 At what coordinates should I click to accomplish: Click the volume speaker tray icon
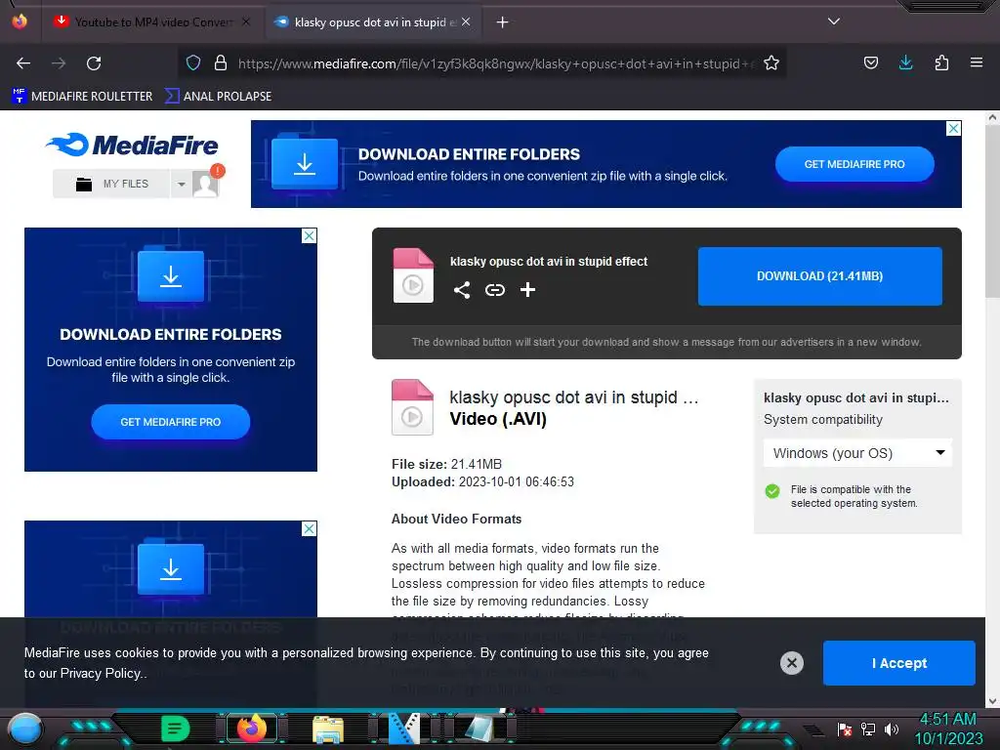point(892,729)
